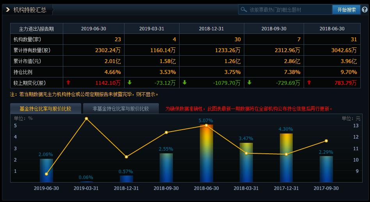Click price line point above 2018-03-31
Viewport: 370px width, 202px height.
[x=246, y=153]
